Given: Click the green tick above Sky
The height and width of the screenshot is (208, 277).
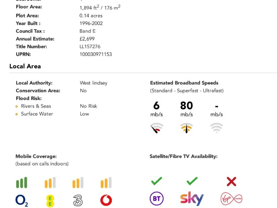Looking at the screenshot, I should (192, 181).
